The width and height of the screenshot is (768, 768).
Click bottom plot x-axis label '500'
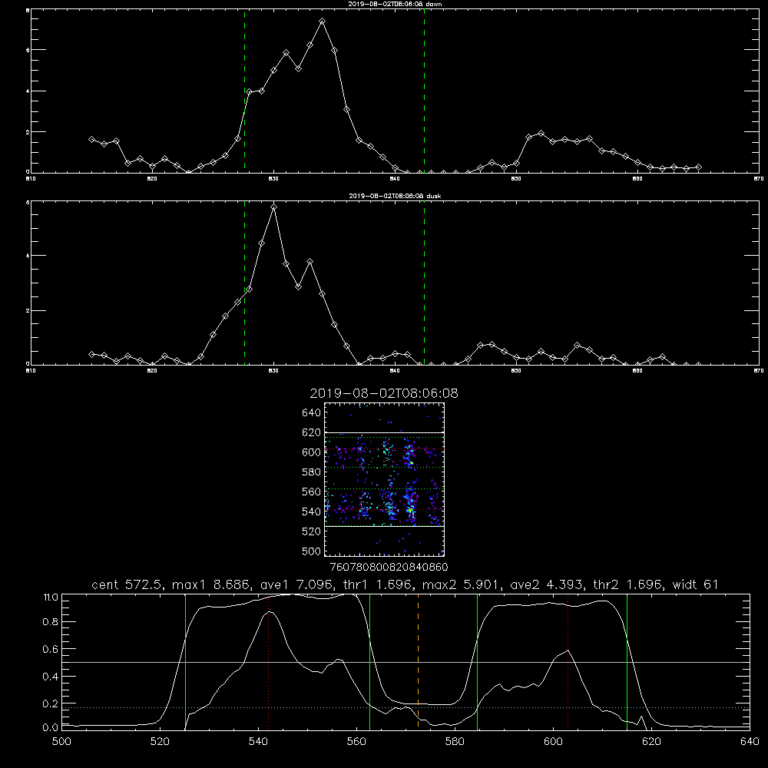[x=61, y=742]
